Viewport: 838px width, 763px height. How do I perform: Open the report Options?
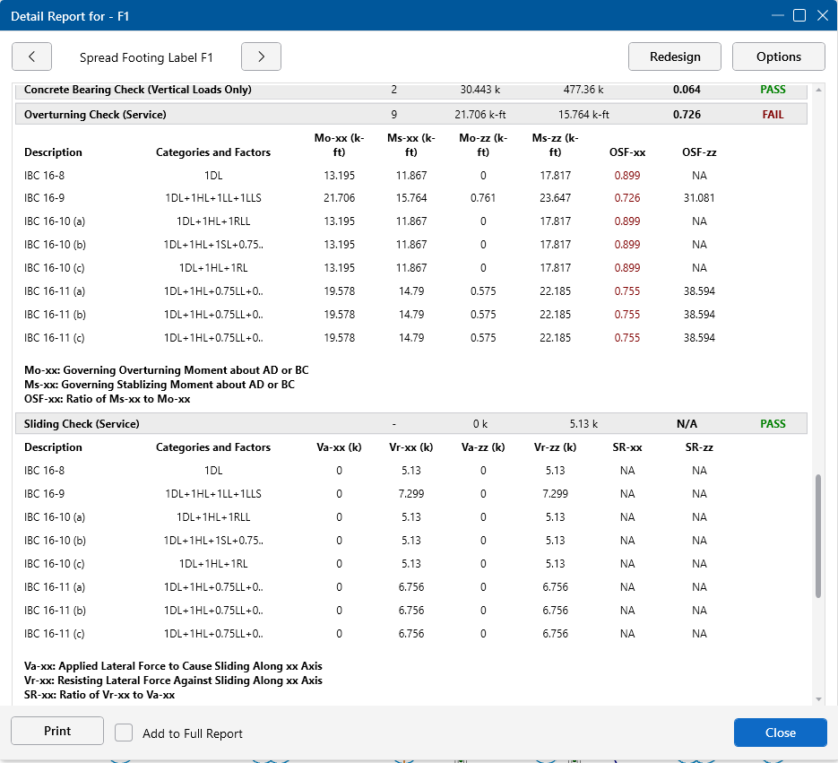[x=778, y=56]
